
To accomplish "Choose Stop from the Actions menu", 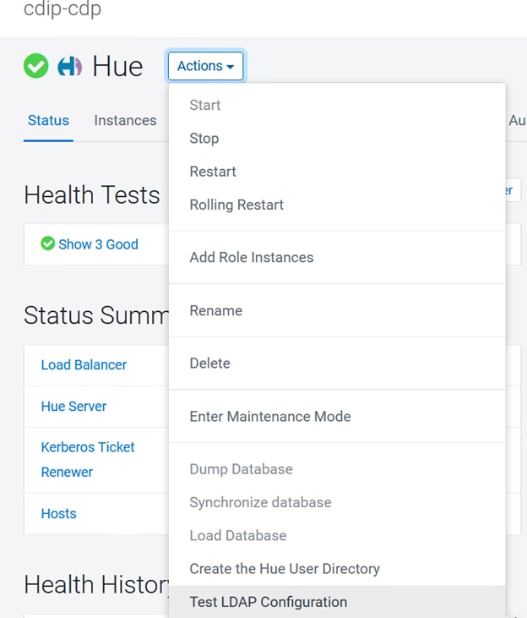I will click(337, 139).
